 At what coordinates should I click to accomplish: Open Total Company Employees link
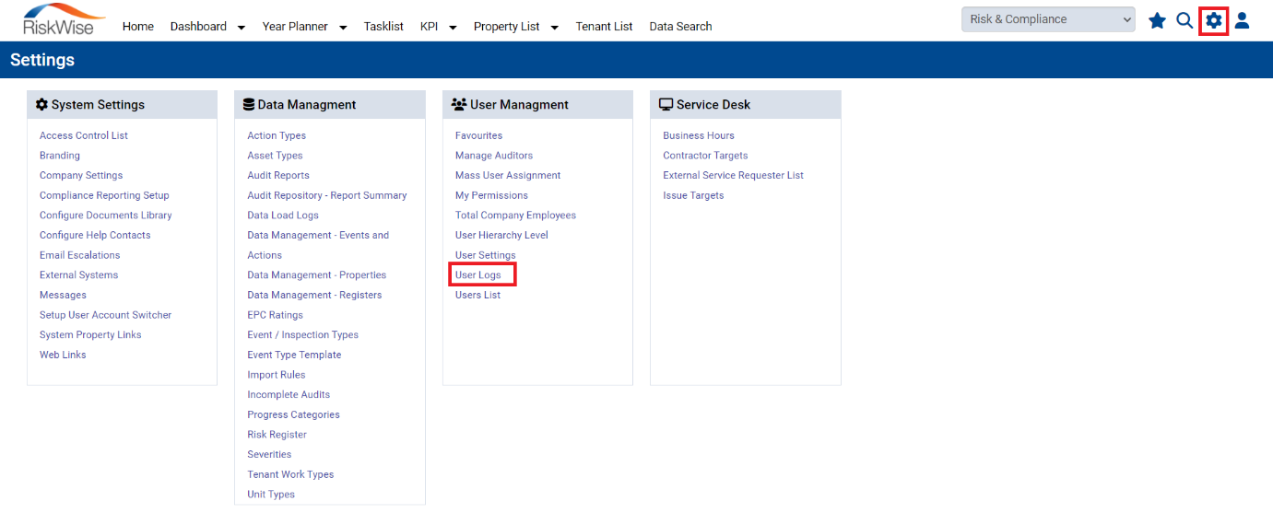[515, 216]
